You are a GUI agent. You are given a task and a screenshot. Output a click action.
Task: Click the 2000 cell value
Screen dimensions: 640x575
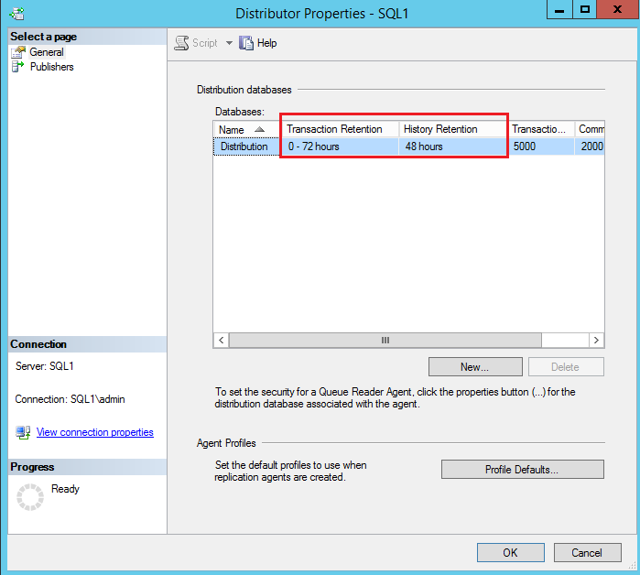591,146
